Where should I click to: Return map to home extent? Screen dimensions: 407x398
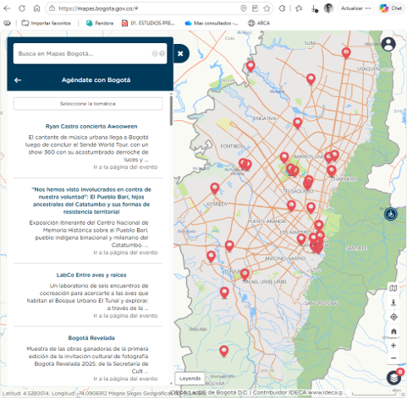click(393, 331)
